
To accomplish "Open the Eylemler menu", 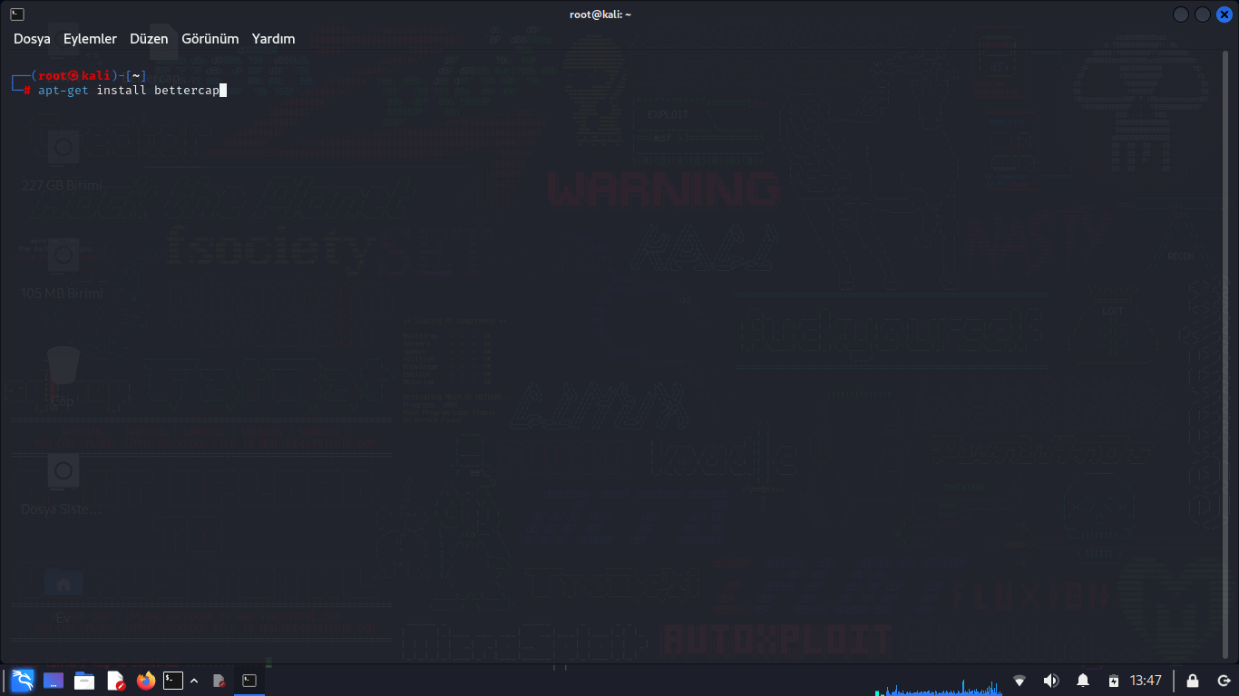I will pyautogui.click(x=90, y=39).
